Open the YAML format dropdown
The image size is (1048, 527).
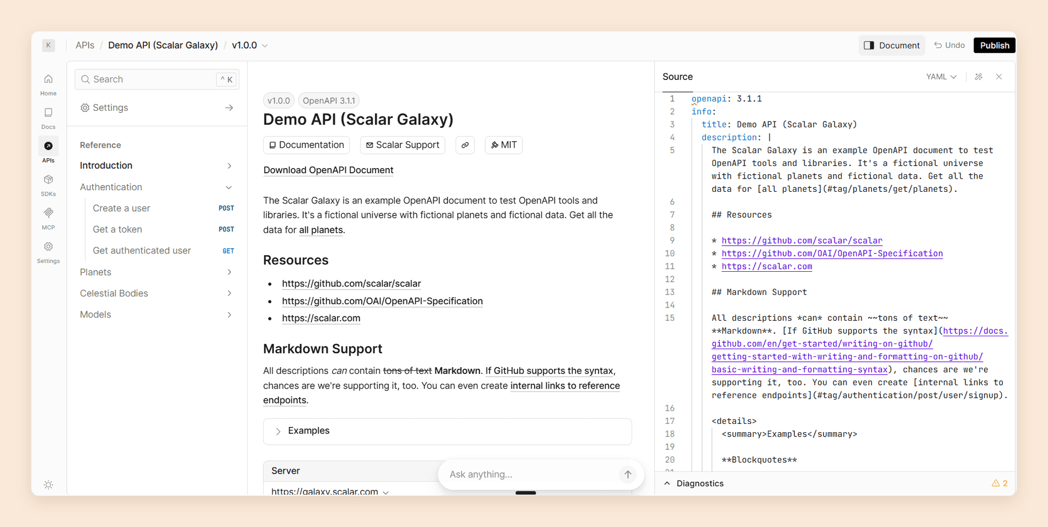[x=941, y=77]
